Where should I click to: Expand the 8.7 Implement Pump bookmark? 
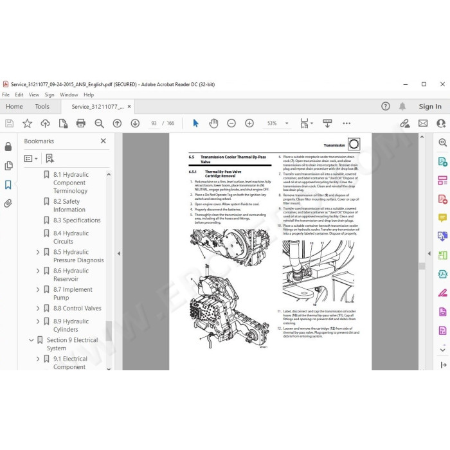tap(38, 289)
